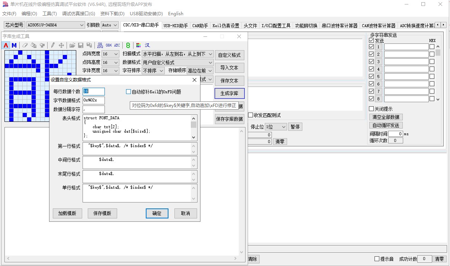Select the GB2312 character set icon
This screenshot has width=450, height=266.
pos(100,45)
